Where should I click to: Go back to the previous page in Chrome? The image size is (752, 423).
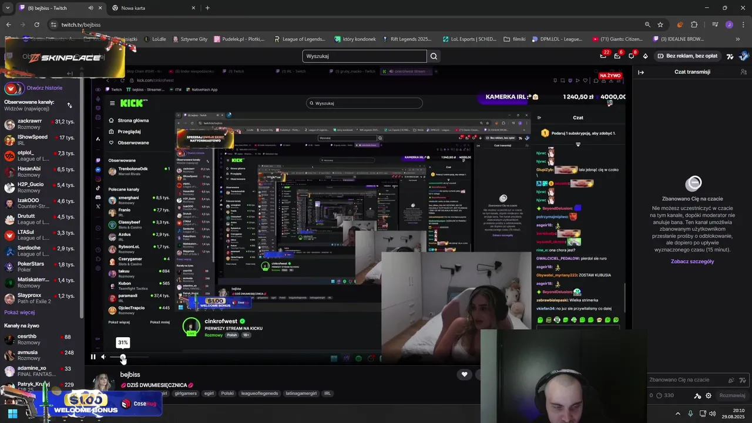[x=8, y=25]
